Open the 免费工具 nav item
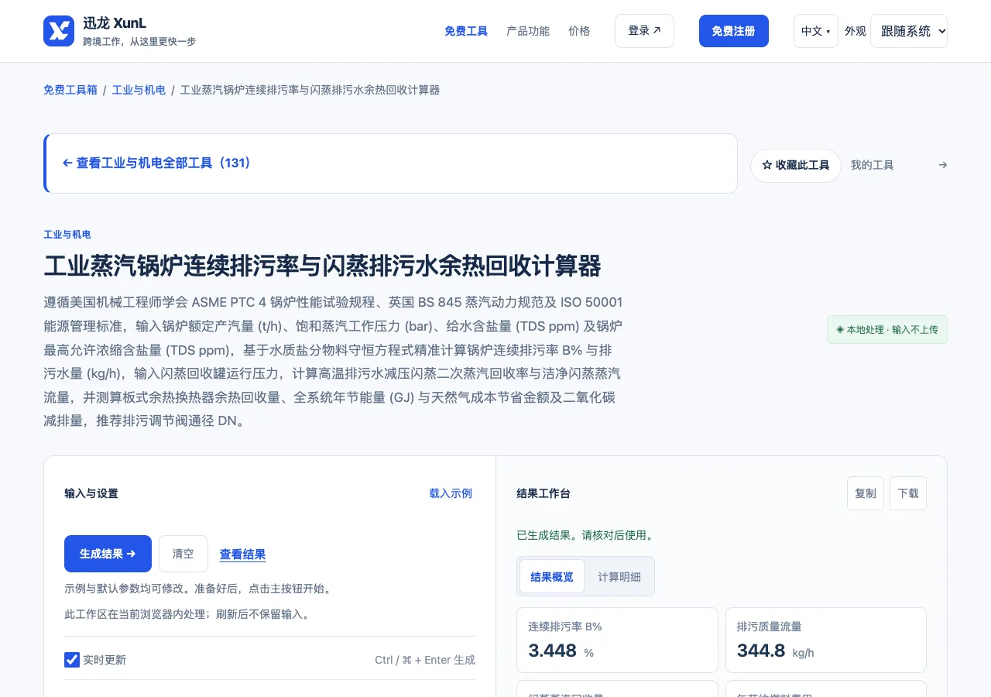The height and width of the screenshot is (697, 991). tap(466, 31)
